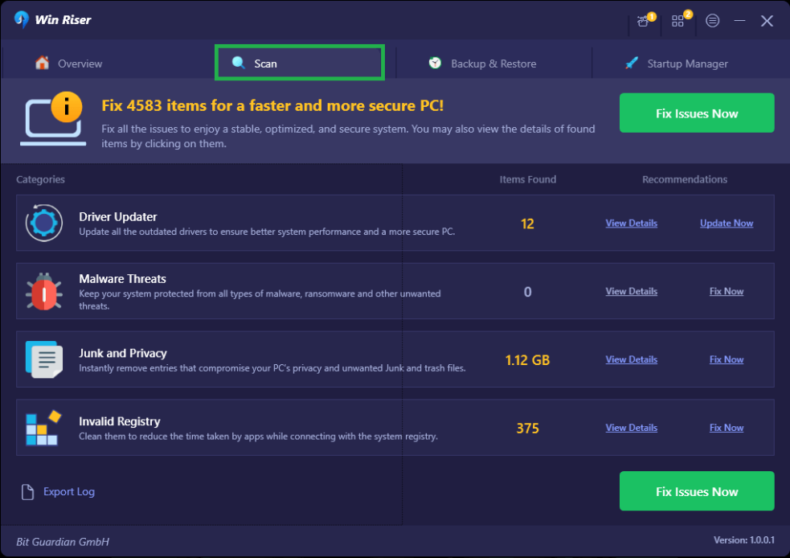Open the hamburger menu in title bar

pos(713,21)
